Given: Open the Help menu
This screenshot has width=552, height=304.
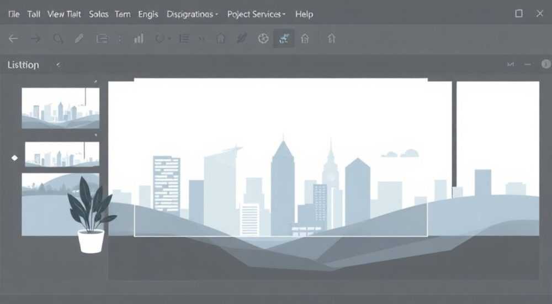Looking at the screenshot, I should click(304, 14).
